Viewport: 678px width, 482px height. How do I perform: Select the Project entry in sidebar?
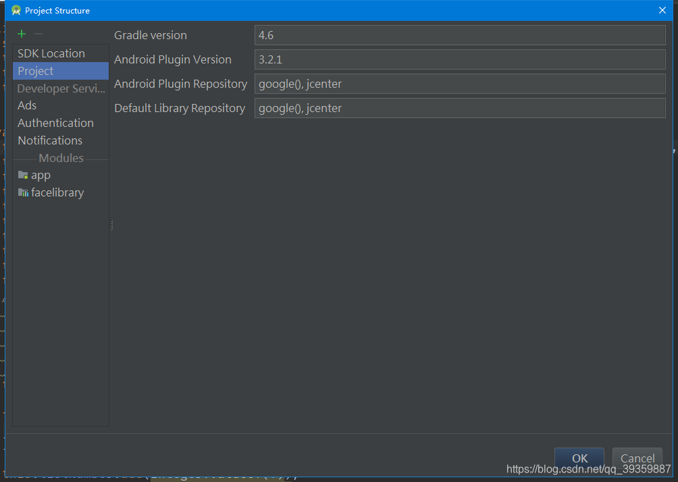click(x=61, y=71)
